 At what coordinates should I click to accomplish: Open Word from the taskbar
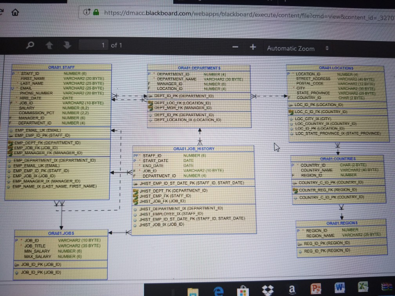(x=340, y=287)
